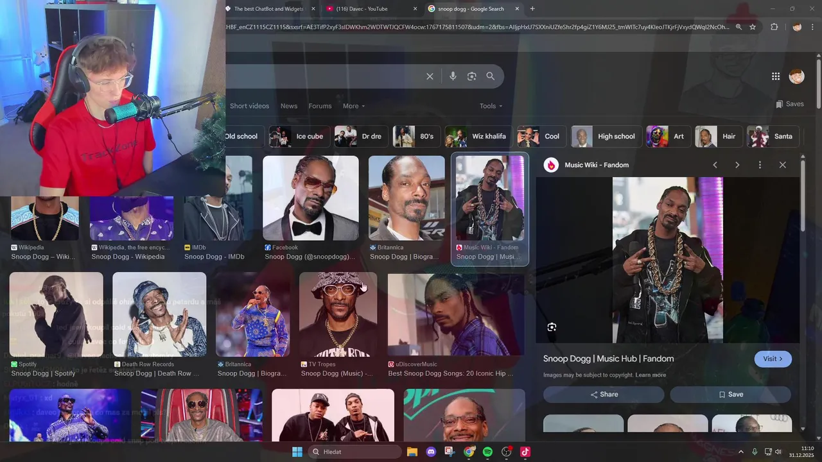Filter images by Wiz khalifa chip
This screenshot has width=822, height=462.
tap(479, 136)
